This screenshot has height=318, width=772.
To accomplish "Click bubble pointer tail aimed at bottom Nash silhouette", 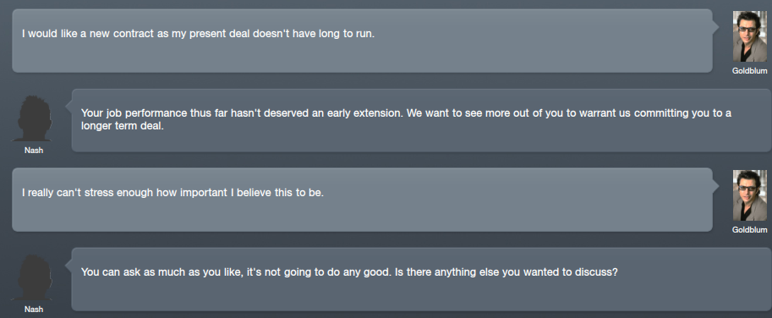I will pos(68,266).
